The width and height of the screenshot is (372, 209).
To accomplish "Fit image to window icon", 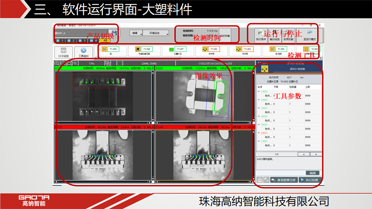I will pyautogui.click(x=69, y=63).
